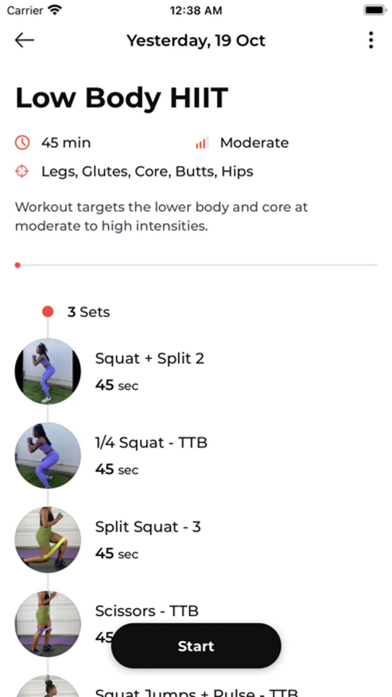Open 1/4 Squat - TTB thumbnail
392x697 pixels.
pos(48,455)
